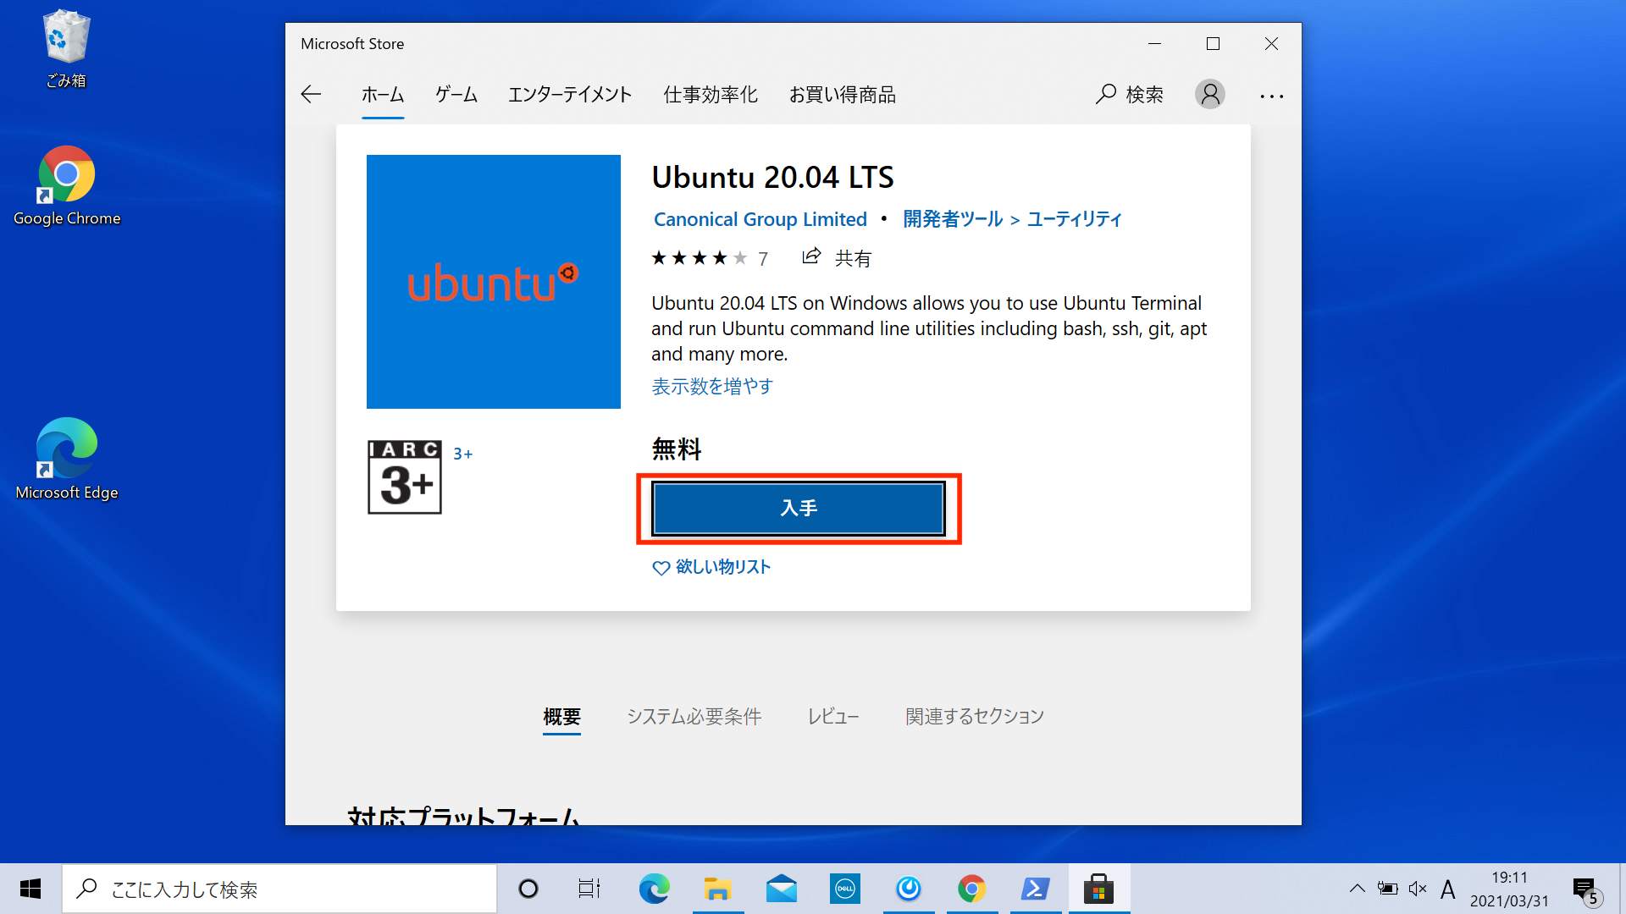The height and width of the screenshot is (914, 1626).
Task: Click the Ubuntu 20.04 LTS title text
Action: coord(772,178)
